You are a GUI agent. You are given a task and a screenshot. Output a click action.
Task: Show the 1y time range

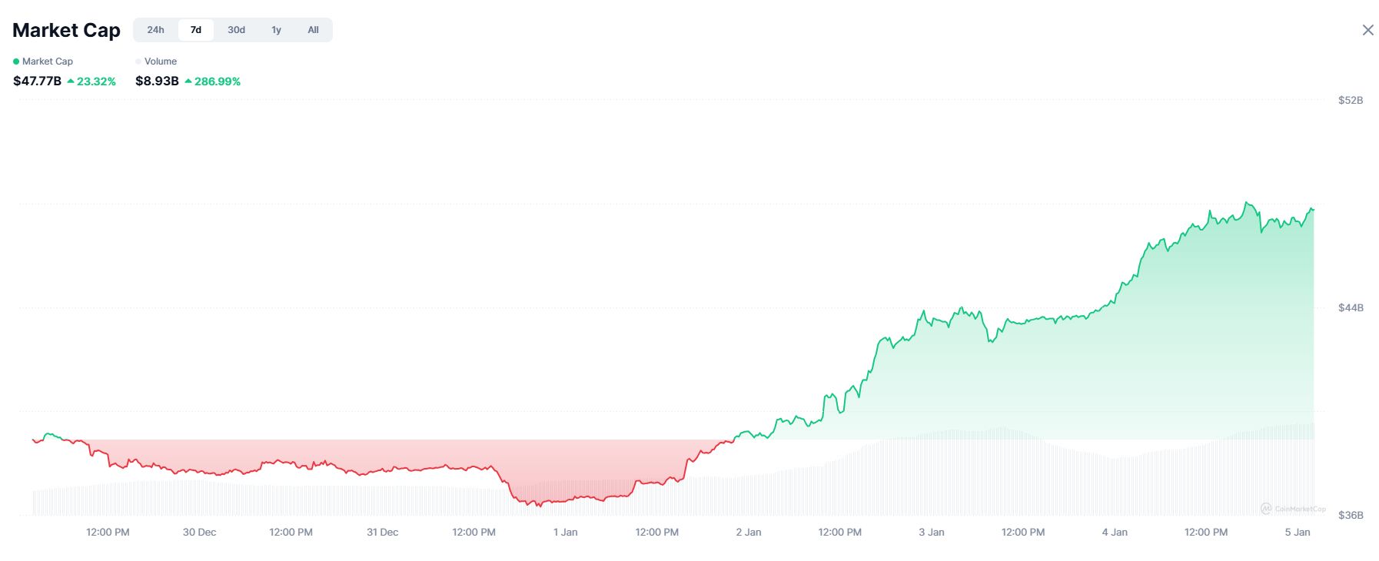pos(276,30)
